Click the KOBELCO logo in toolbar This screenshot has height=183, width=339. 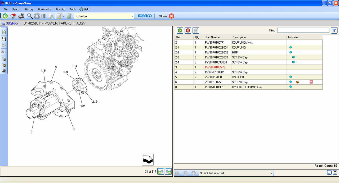[145, 16]
